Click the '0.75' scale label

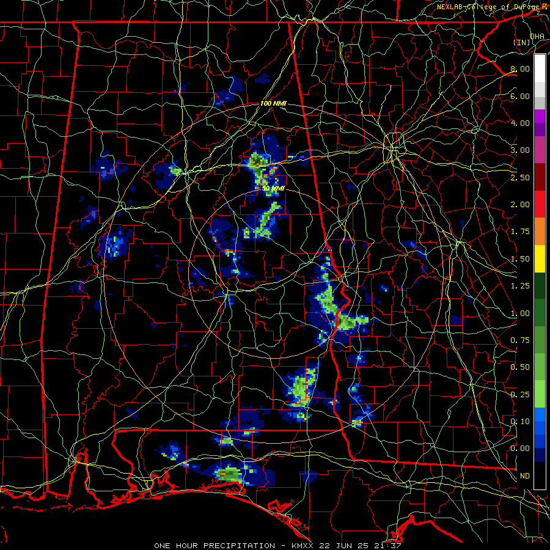click(x=520, y=340)
